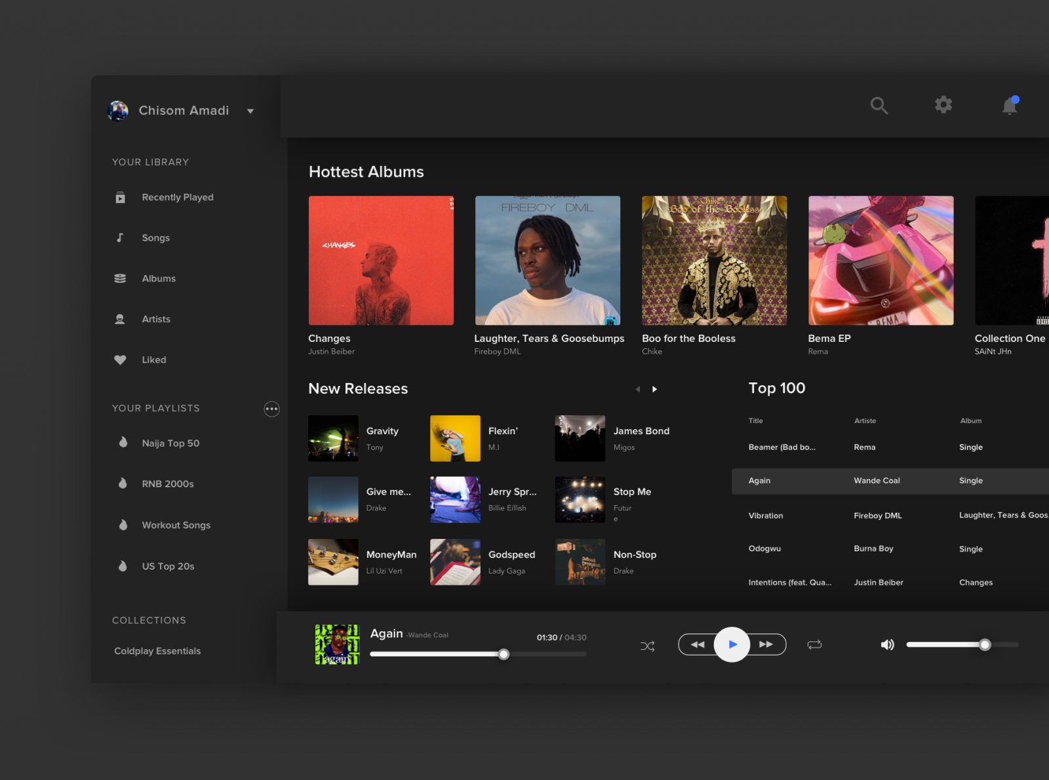Play Stop Me by Future thumbnail
Image resolution: width=1049 pixels, height=780 pixels.
tap(580, 500)
